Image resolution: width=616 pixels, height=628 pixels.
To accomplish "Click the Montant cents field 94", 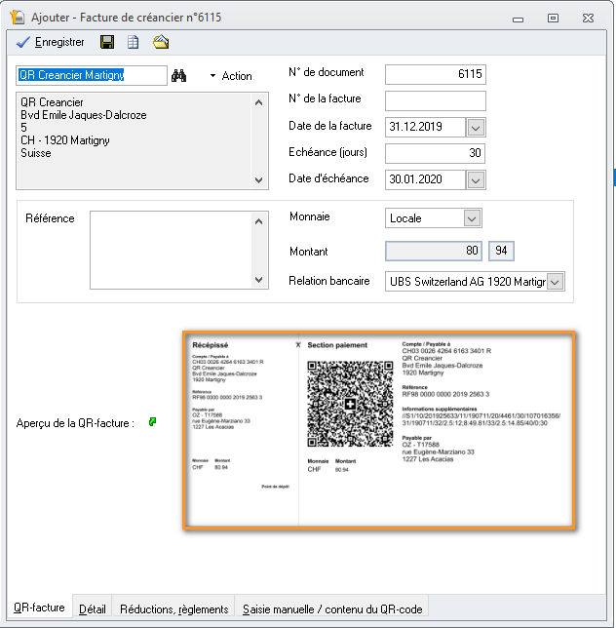I will coord(501,252).
